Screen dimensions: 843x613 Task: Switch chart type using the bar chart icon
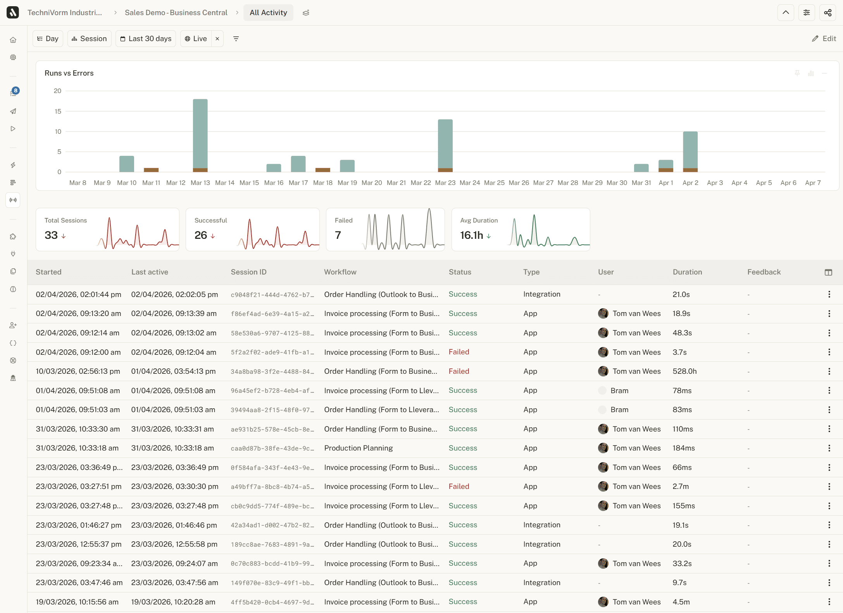click(x=811, y=73)
